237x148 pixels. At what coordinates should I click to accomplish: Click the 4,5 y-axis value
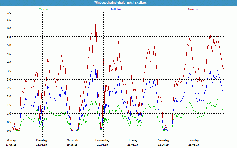click(x=9, y=54)
